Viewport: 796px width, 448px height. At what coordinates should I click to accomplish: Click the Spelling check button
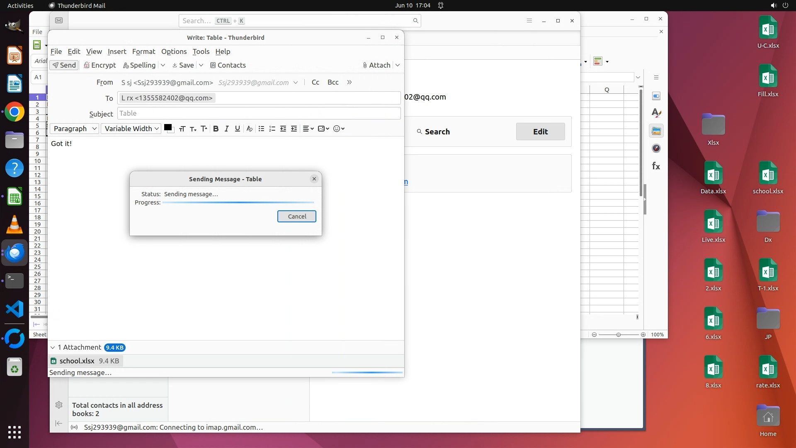coord(139,65)
